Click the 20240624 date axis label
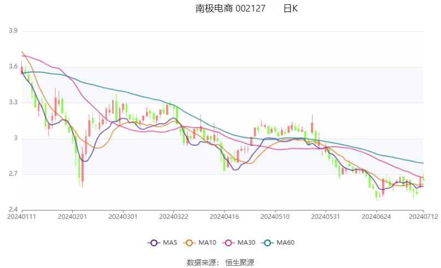Viewport: 441px width, 268px height. [376, 217]
